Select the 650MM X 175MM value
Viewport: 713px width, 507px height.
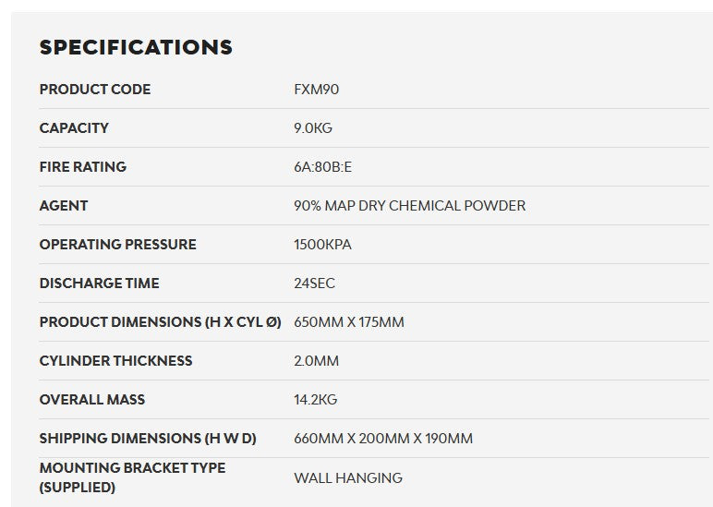(348, 322)
